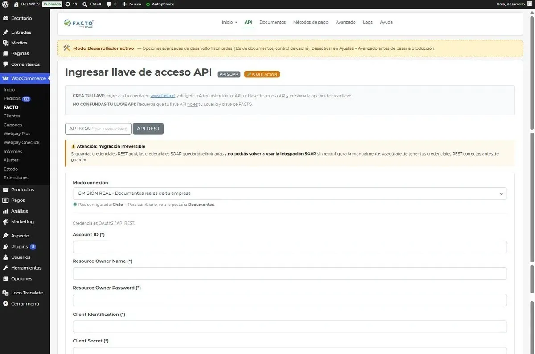Click the Loco Translate icon
The width and height of the screenshot is (535, 354).
(6, 293)
